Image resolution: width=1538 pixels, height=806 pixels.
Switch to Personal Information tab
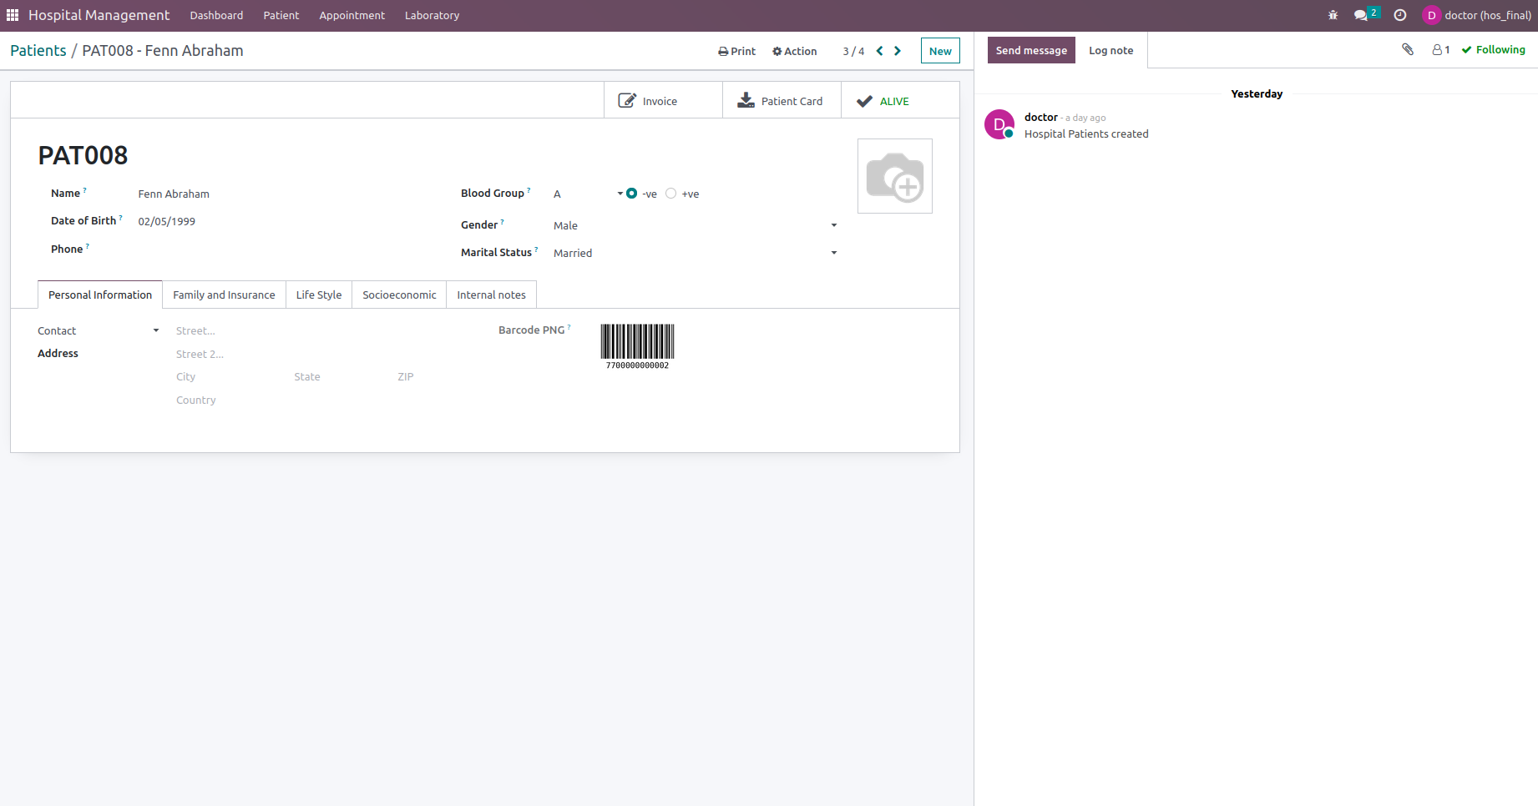[x=100, y=295]
